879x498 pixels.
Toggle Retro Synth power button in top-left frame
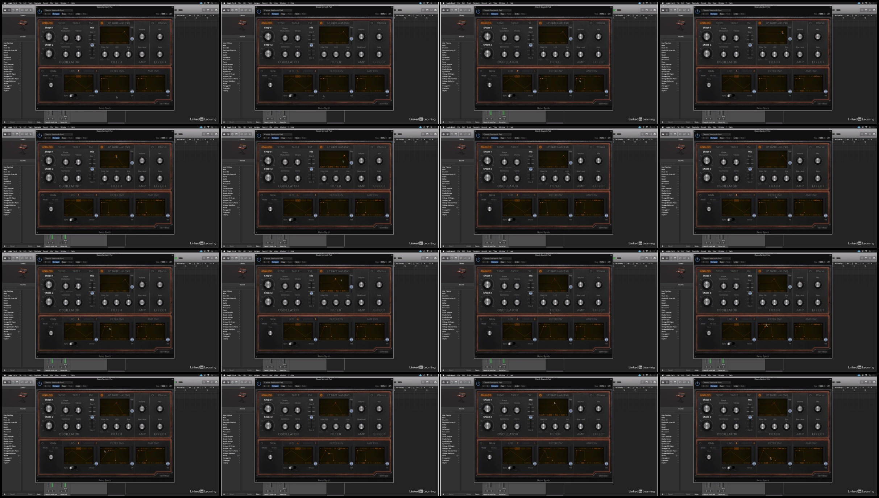click(x=40, y=11)
